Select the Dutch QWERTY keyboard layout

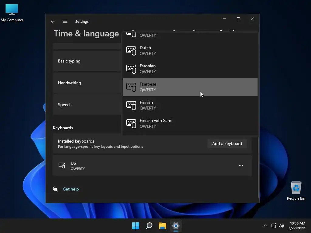[190, 51]
